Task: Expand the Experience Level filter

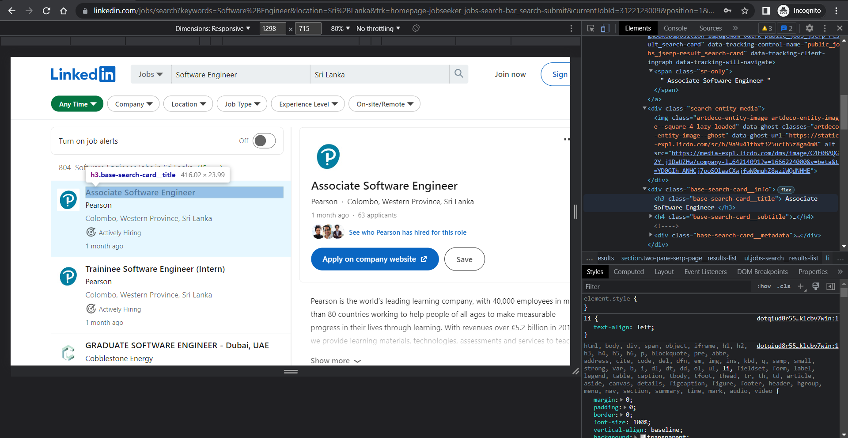Action: 307,103
